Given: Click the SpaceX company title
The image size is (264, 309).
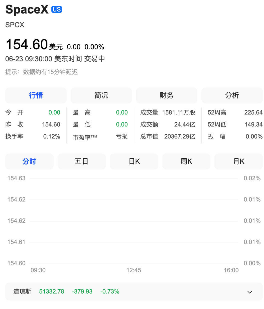Looking at the screenshot, I should [x=27, y=10].
